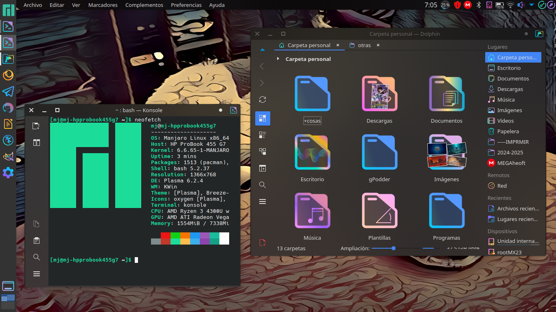This screenshot has width=556, height=312.
Task: Close the Carpeta personal tab
Action: tap(338, 45)
